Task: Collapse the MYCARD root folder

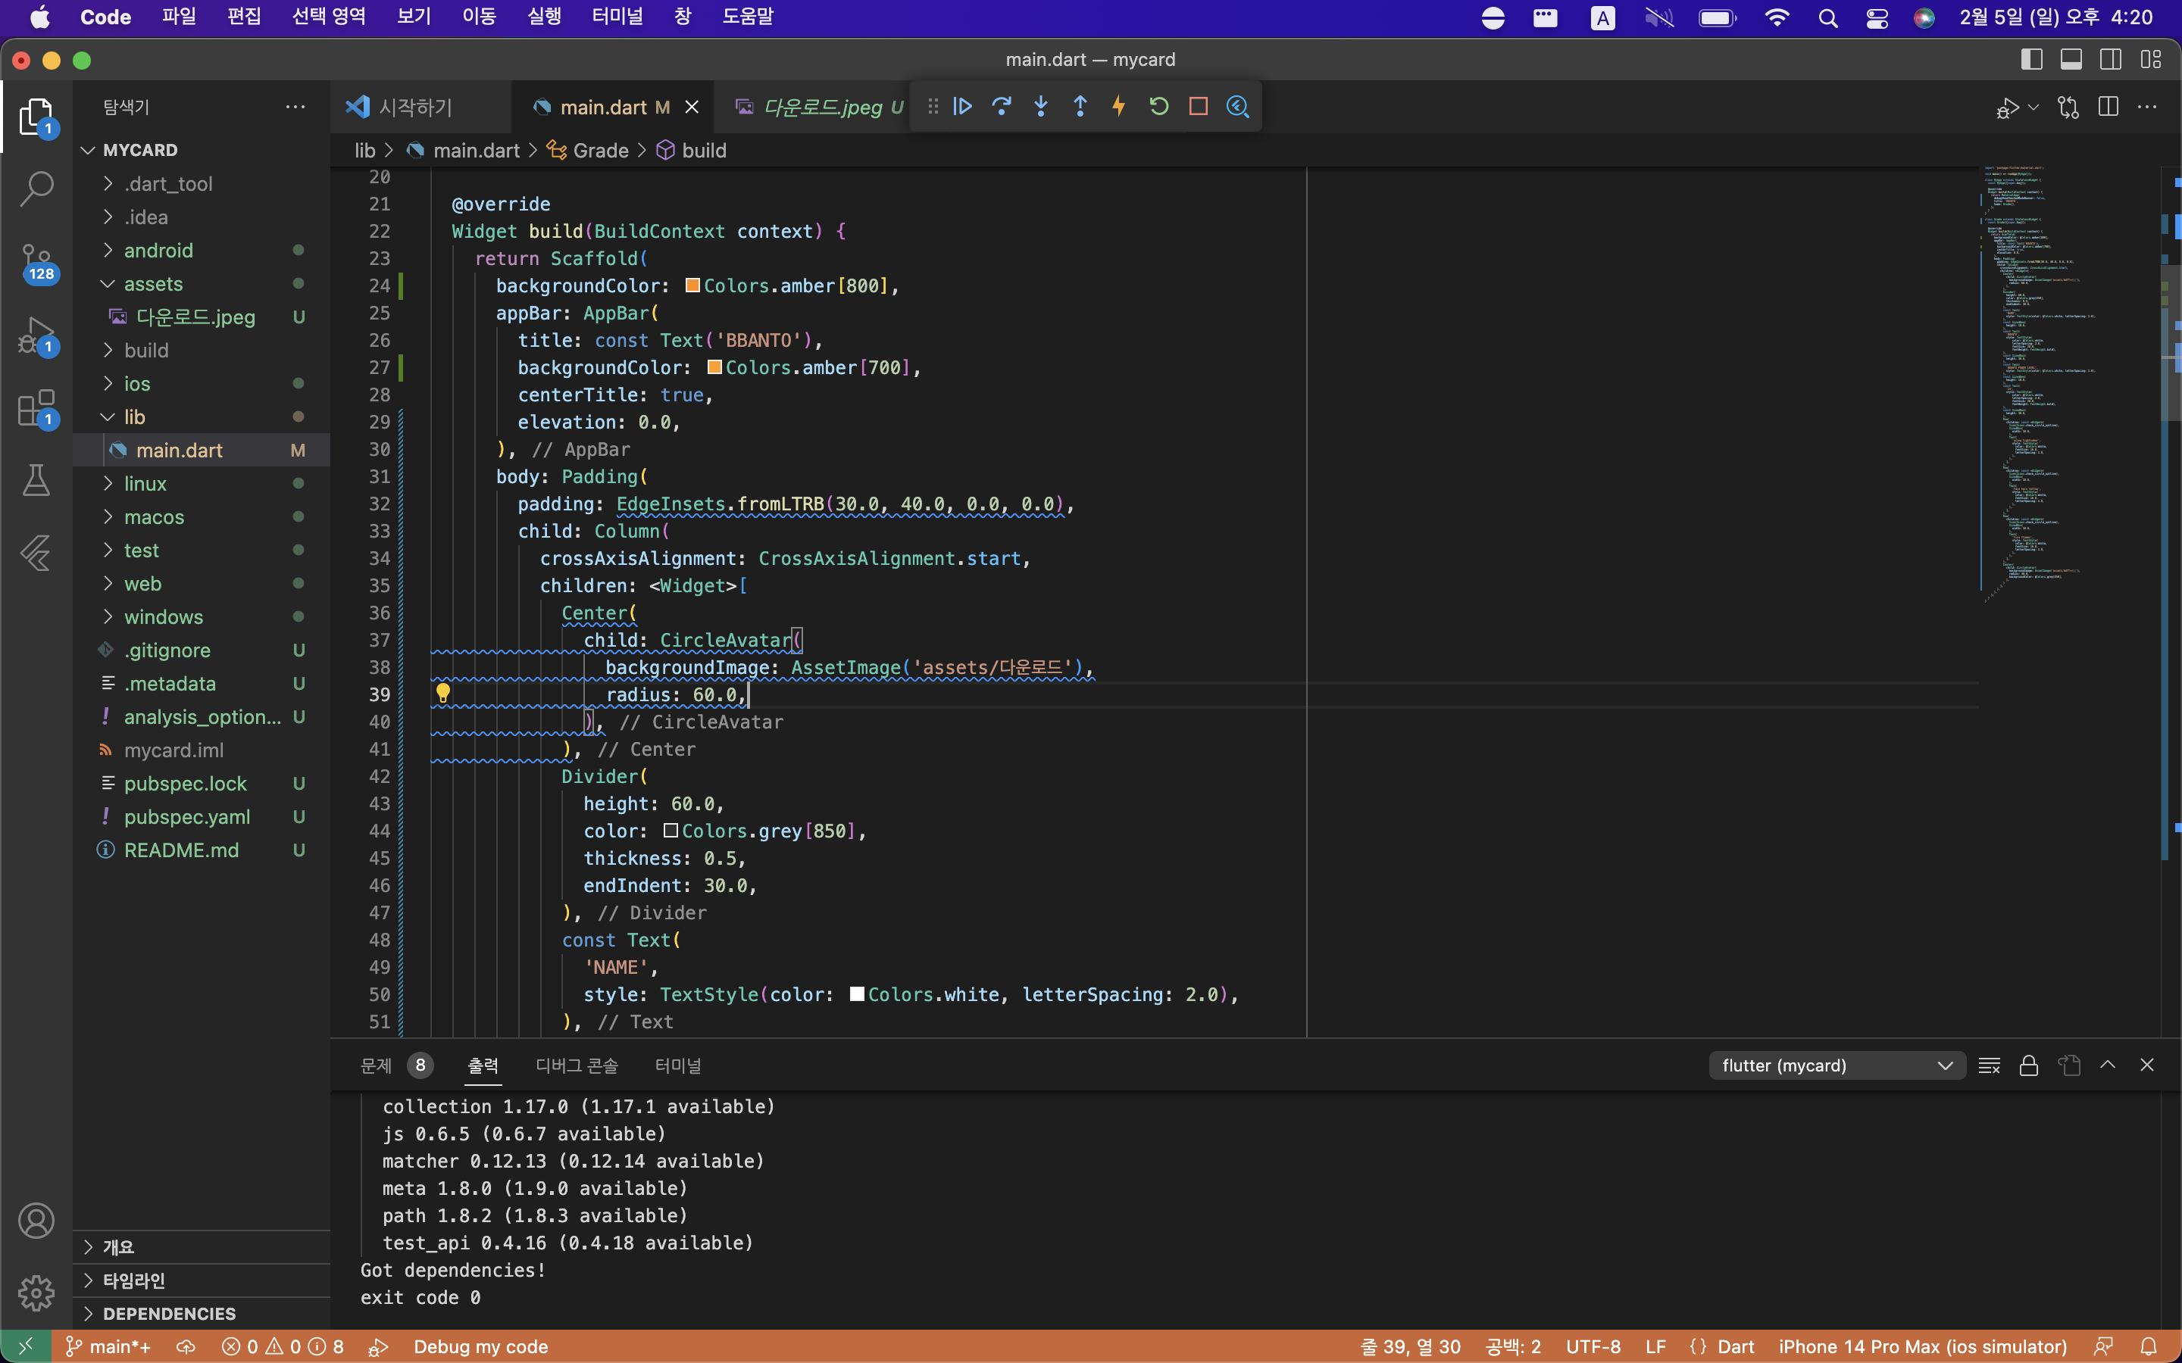Action: [x=87, y=150]
